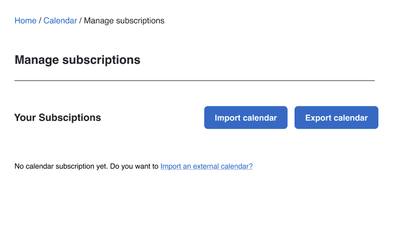Click the slash separator after Calendar
The width and height of the screenshot is (396, 234).
point(80,21)
